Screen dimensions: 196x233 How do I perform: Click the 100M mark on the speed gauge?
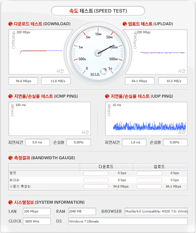click(x=114, y=47)
